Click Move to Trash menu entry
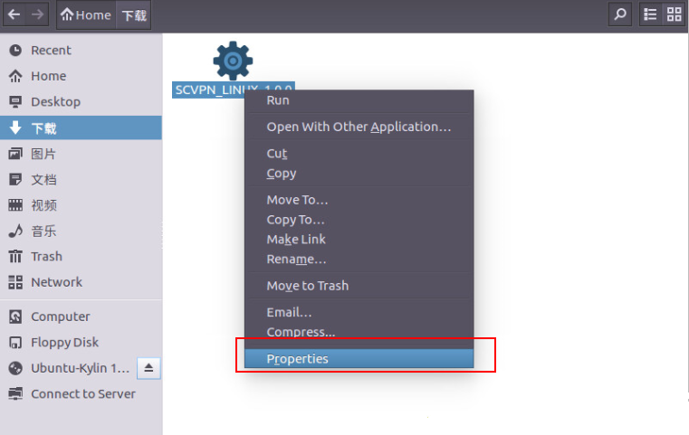Viewport: 689px width, 435px height. (x=307, y=286)
